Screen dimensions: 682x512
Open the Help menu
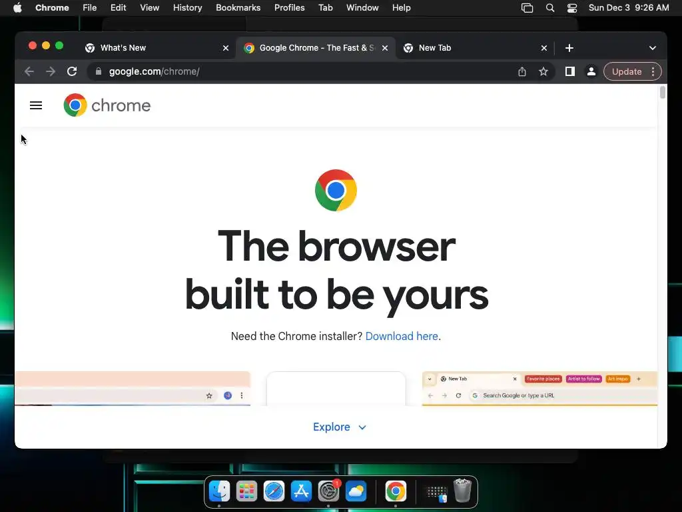tap(401, 8)
